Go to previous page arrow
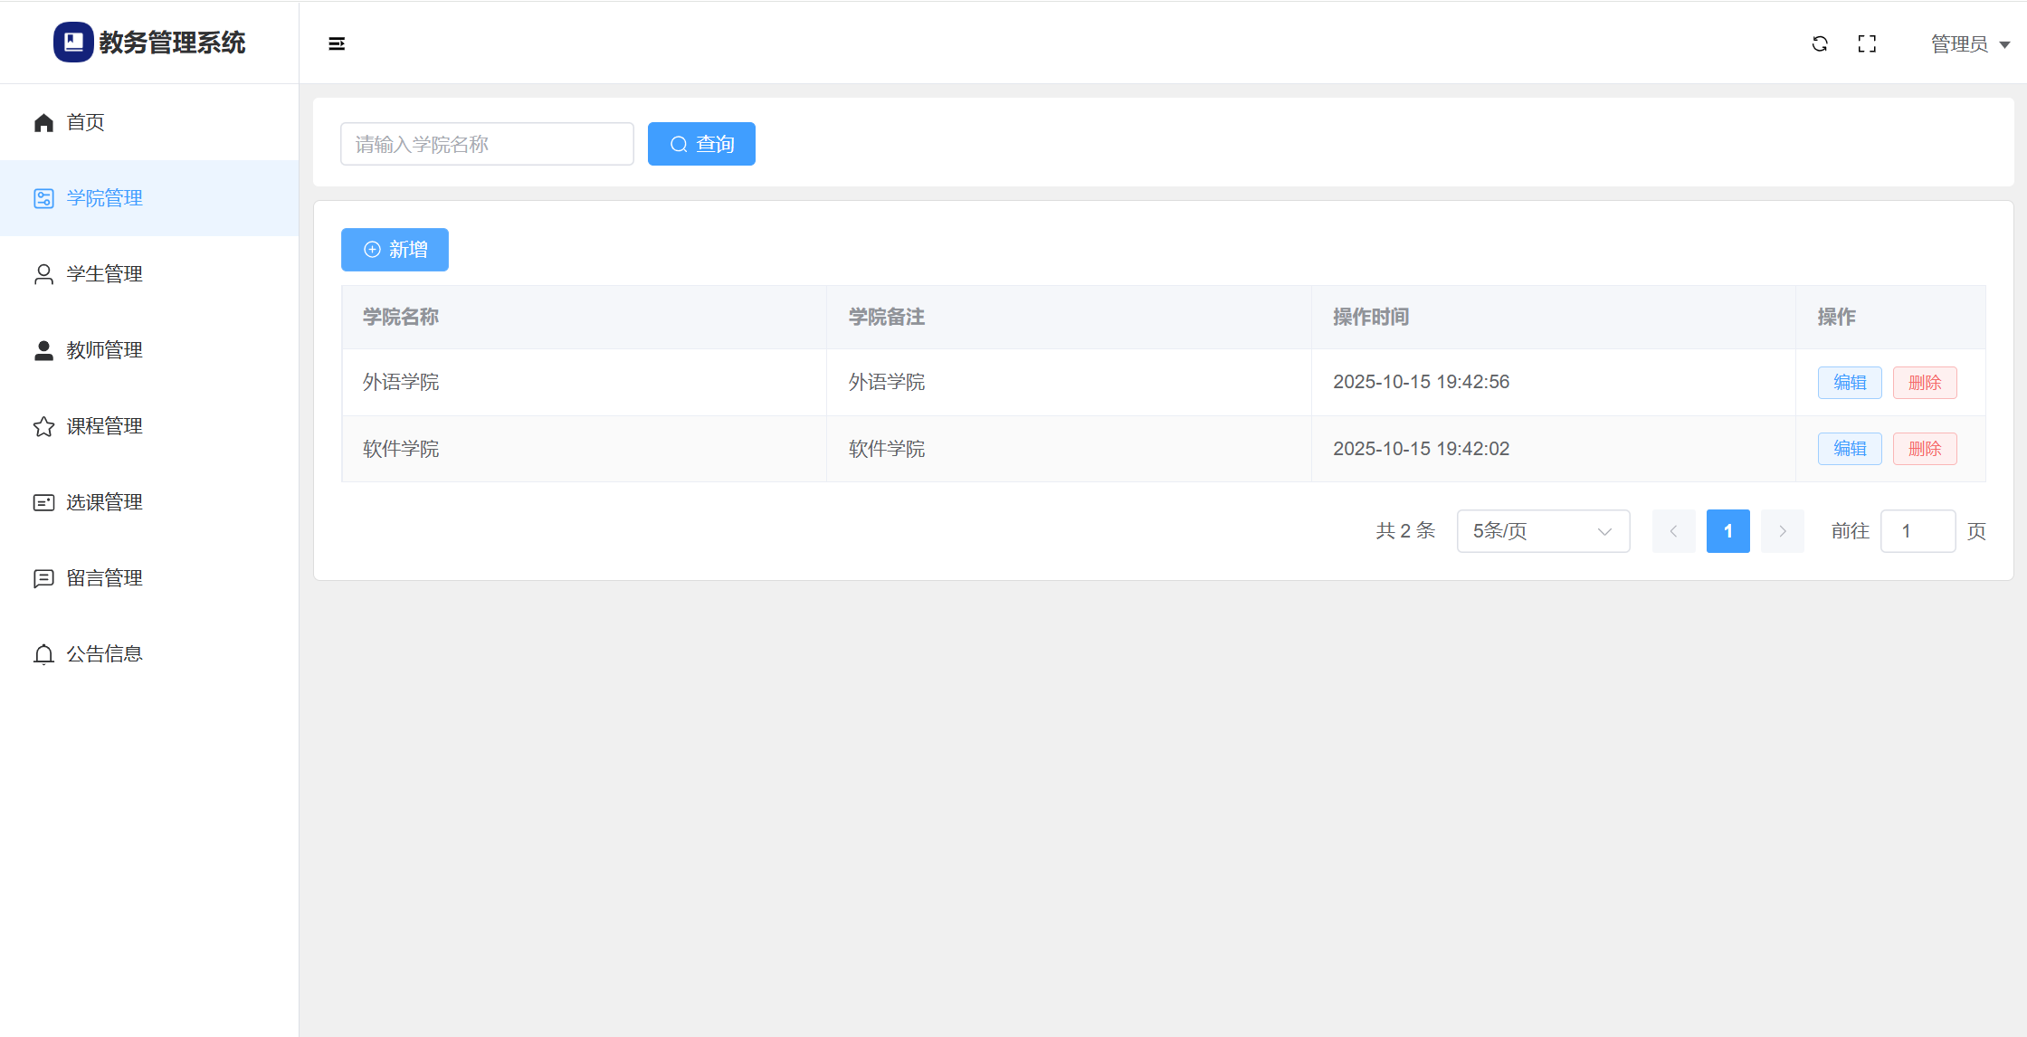Viewport: 2027px width, 1037px height. (x=1673, y=531)
